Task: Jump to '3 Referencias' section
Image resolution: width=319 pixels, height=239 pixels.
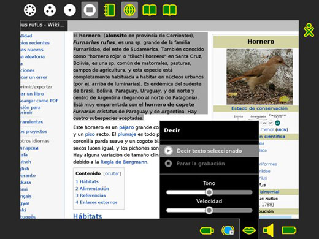Action: (91, 195)
